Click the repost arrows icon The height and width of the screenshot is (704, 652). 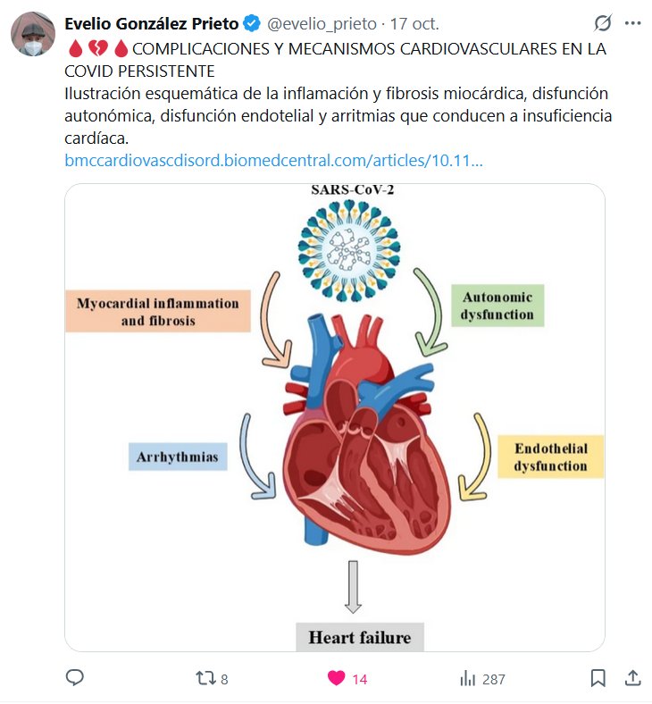[205, 678]
